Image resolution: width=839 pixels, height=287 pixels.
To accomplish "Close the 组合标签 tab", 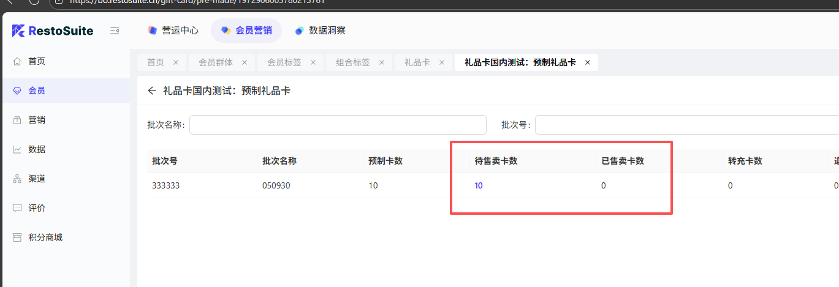I will click(381, 62).
